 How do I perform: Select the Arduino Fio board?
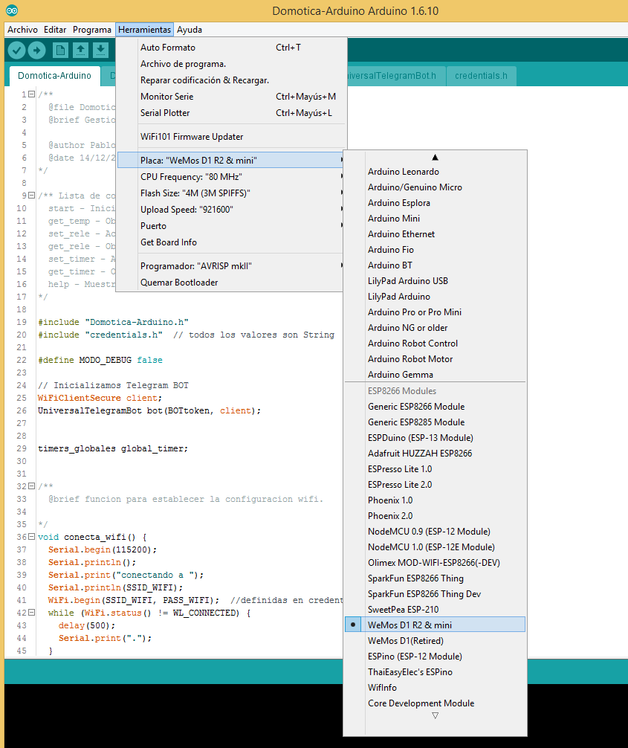coord(435,250)
